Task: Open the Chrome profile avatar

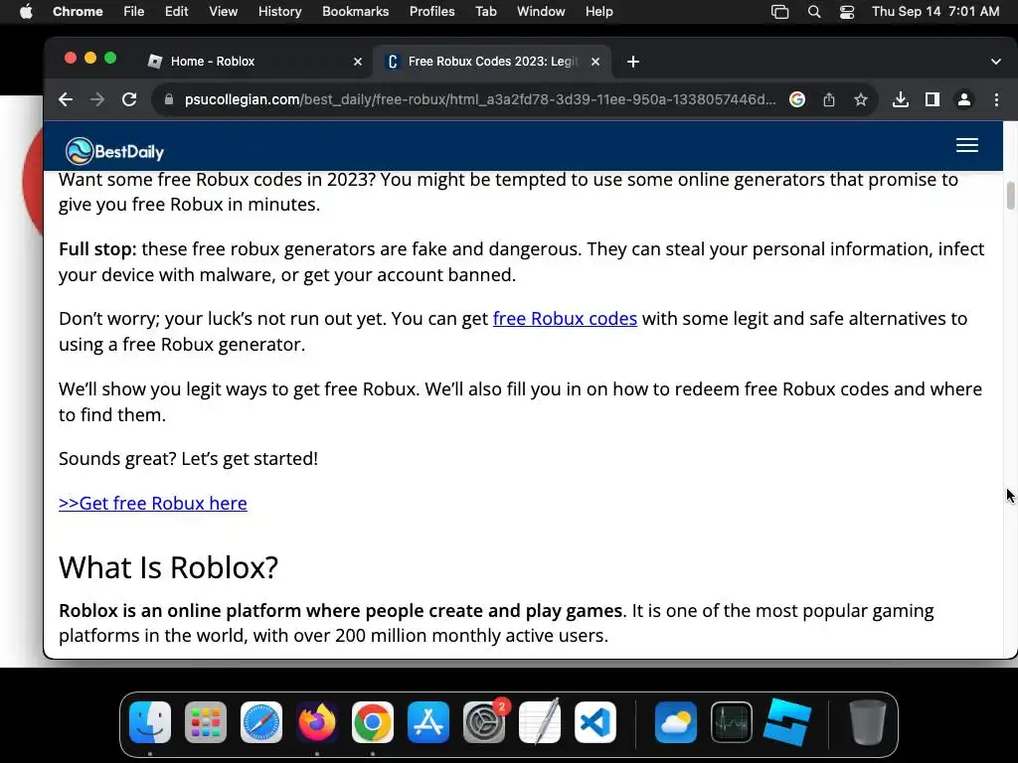Action: tap(964, 100)
